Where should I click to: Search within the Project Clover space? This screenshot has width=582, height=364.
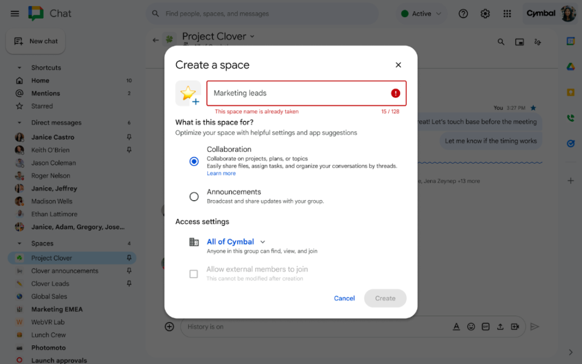click(501, 42)
